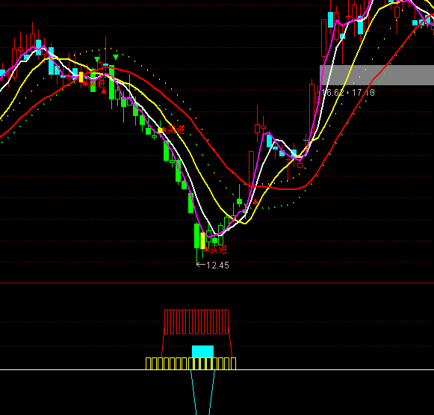Click the first green down-triangle sell marker
Image resolution: width=434 pixels, height=415 pixels.
click(x=96, y=59)
